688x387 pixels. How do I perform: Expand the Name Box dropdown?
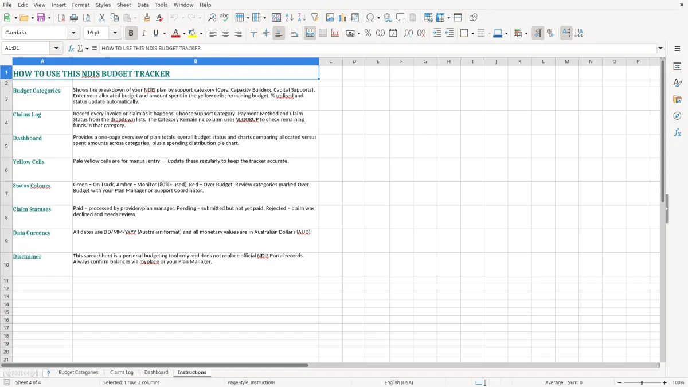point(56,49)
